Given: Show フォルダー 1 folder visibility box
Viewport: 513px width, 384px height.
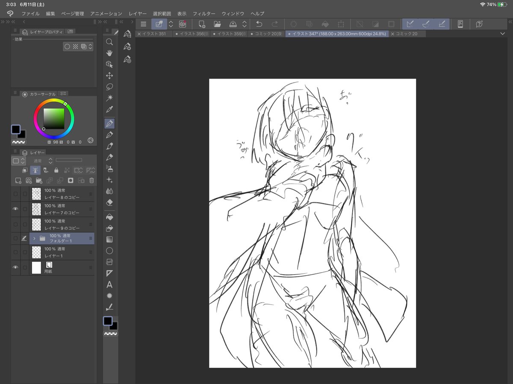Looking at the screenshot, I should (x=16, y=238).
